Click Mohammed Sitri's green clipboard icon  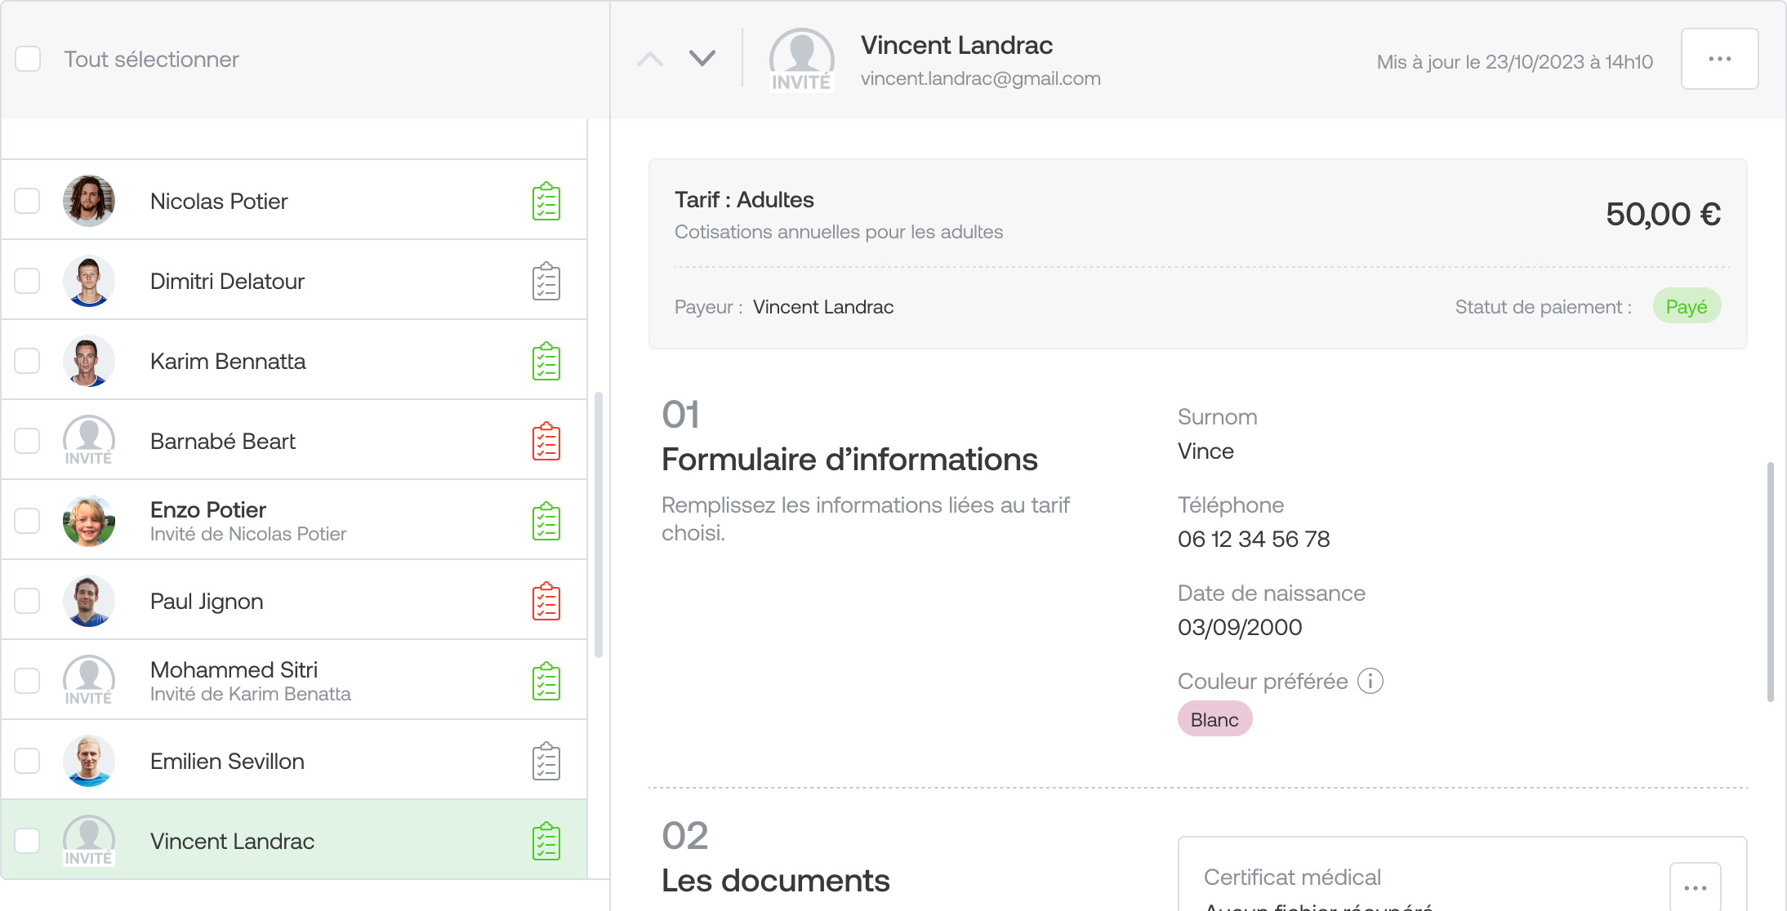(x=546, y=681)
